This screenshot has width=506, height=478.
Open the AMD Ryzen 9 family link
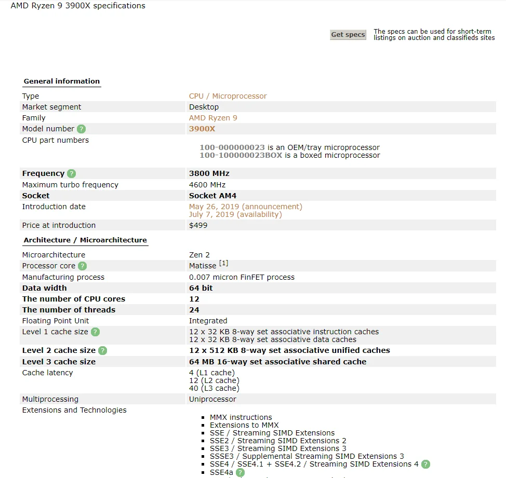213,118
